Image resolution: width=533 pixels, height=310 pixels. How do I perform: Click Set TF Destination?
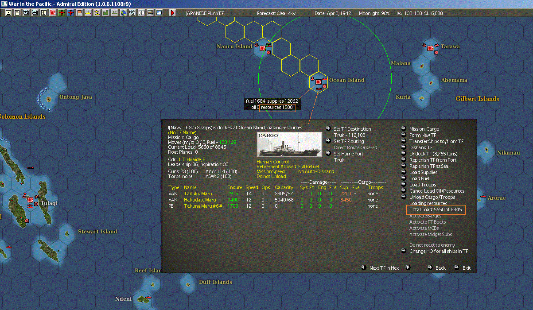tap(352, 129)
